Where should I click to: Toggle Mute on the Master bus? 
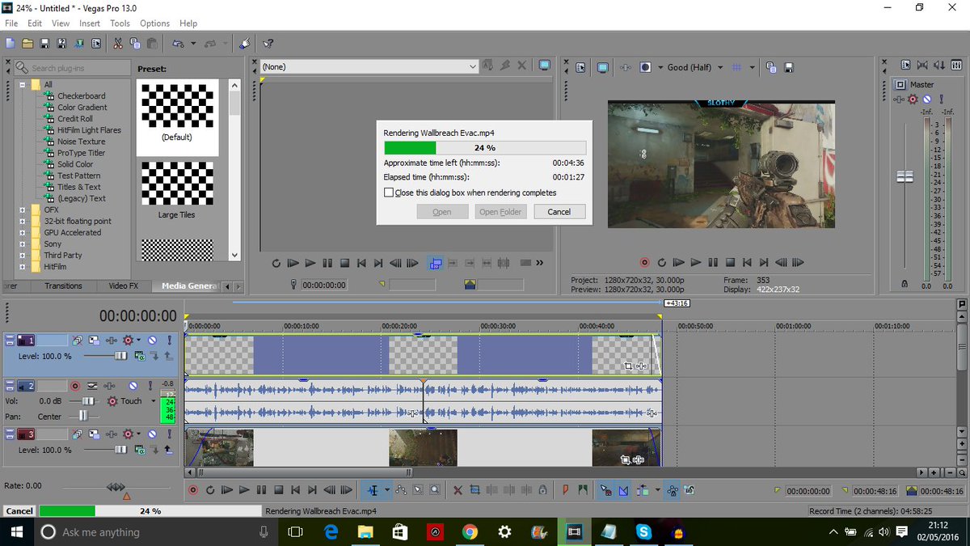(926, 99)
